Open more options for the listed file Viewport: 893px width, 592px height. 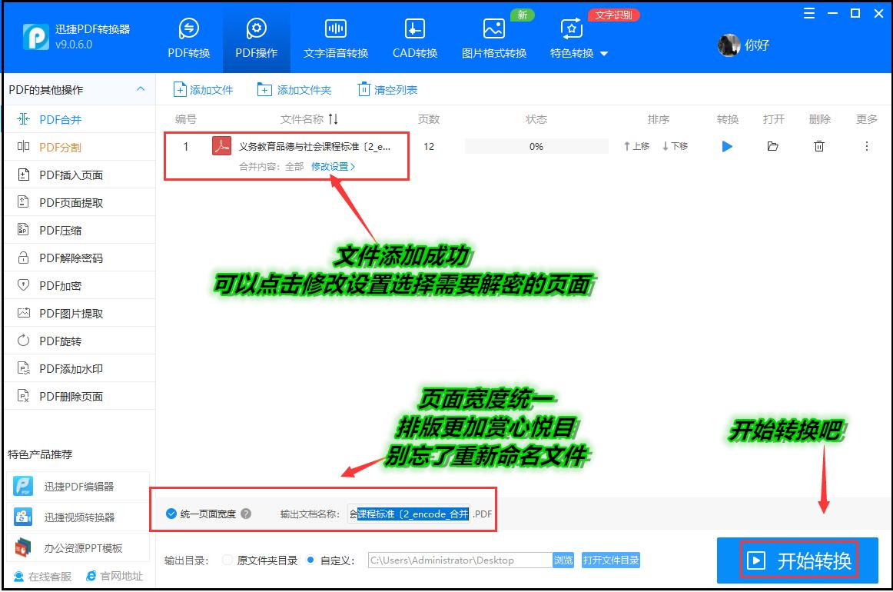coord(865,146)
